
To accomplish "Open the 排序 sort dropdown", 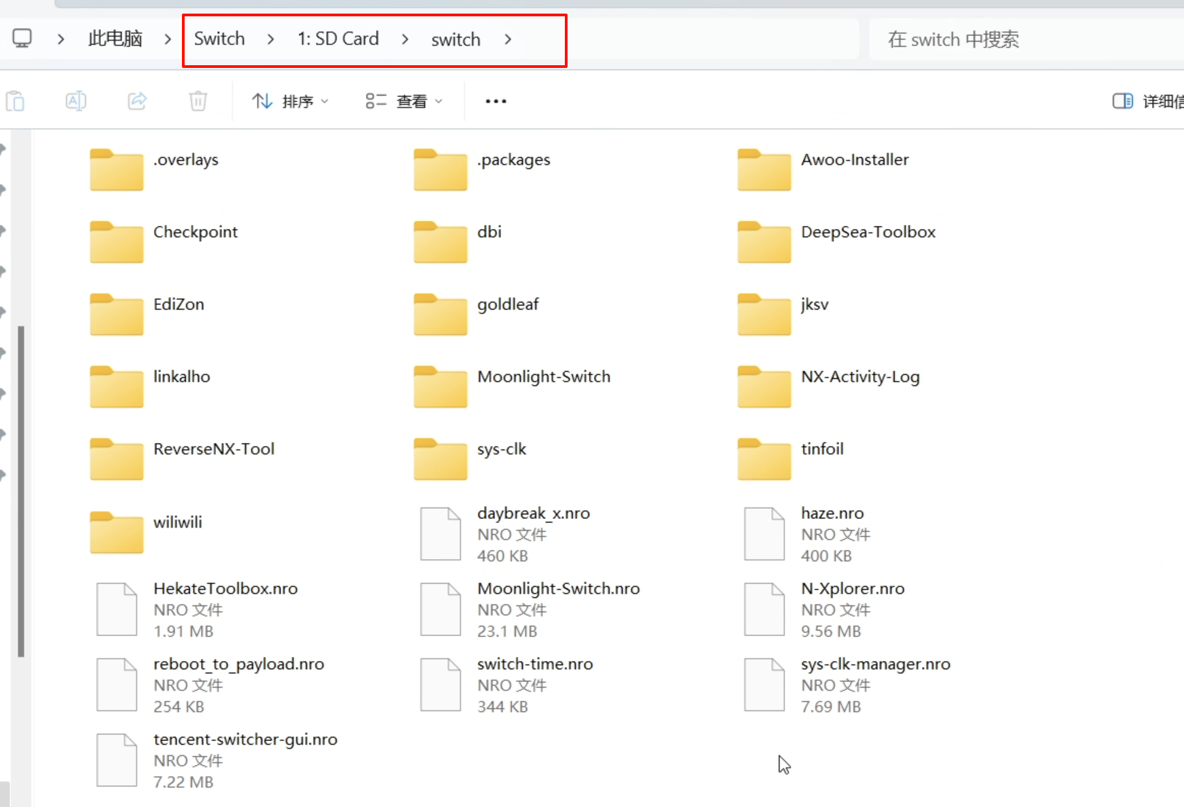I will point(290,101).
